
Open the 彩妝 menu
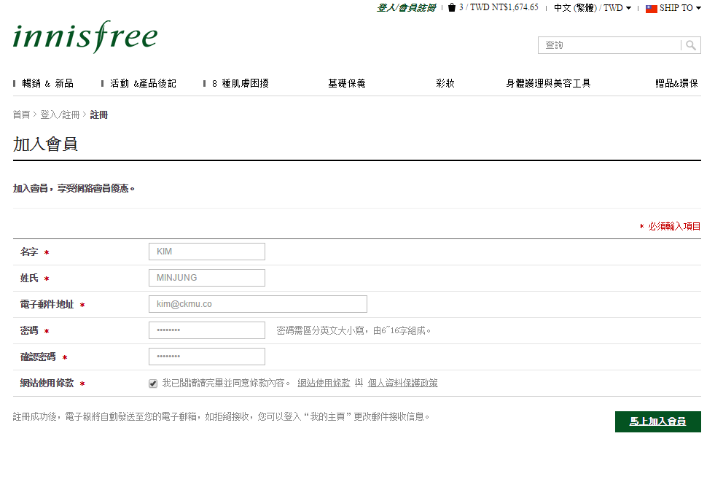pyautogui.click(x=445, y=83)
